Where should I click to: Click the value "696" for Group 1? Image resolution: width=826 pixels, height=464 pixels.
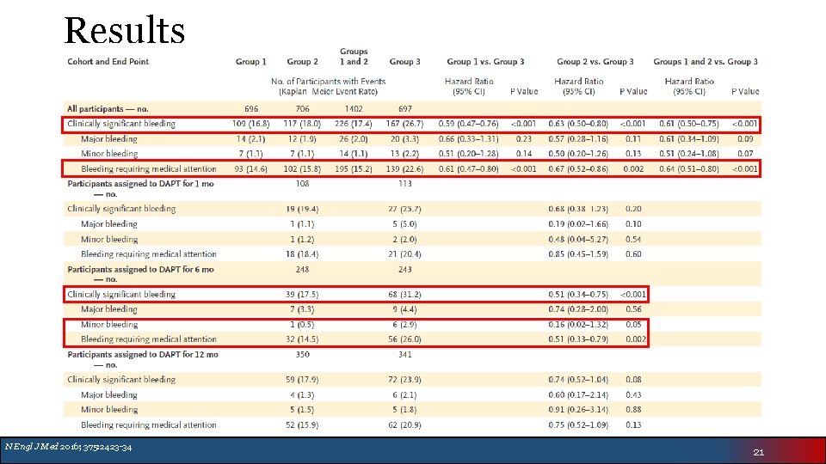[x=251, y=109]
